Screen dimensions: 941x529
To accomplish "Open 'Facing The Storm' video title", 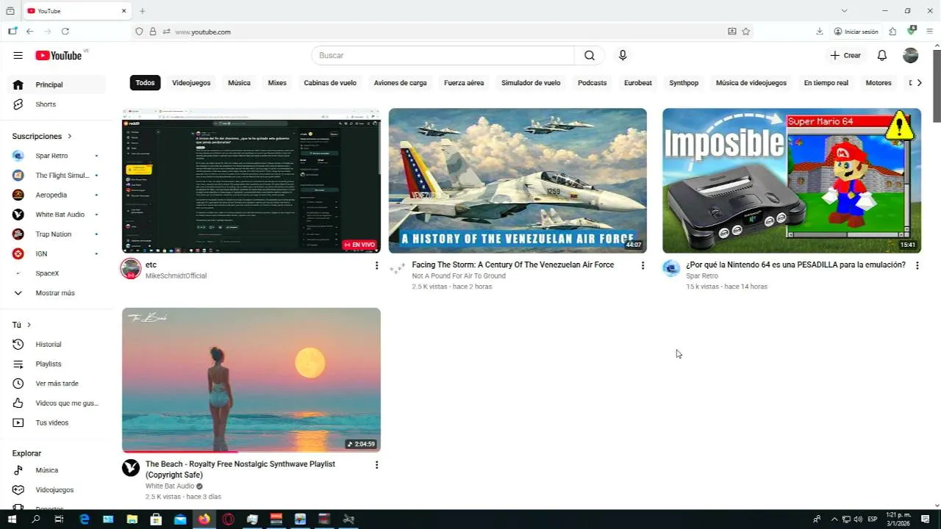I will (512, 264).
